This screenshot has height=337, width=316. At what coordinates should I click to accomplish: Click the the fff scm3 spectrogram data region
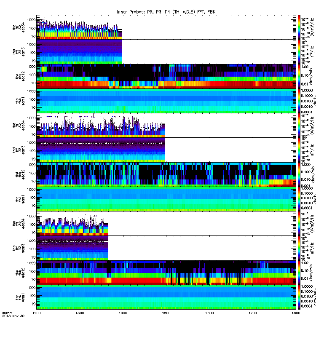72,248
